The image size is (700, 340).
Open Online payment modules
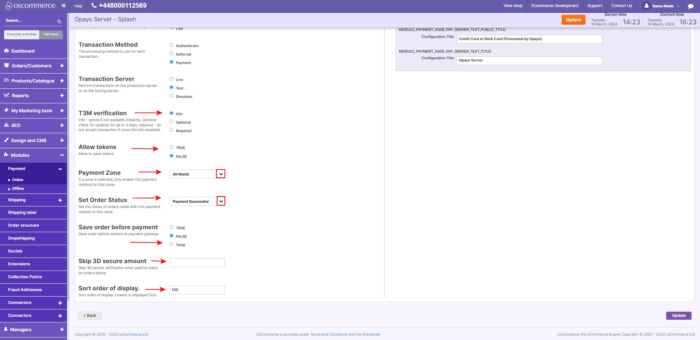tap(18, 180)
